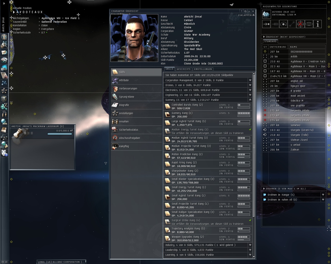
Task: Click the Approach arrow icon for selected asteroid
Action: click(266, 24)
